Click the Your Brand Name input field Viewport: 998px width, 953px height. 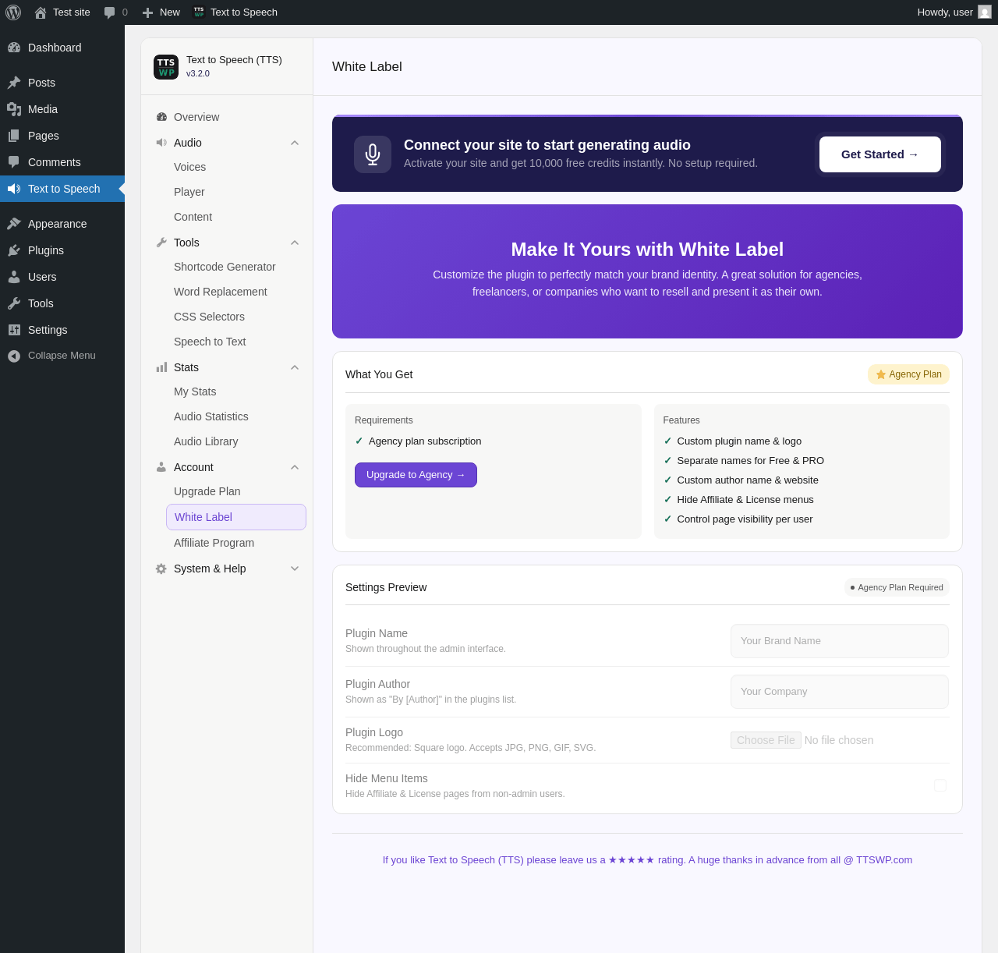840,641
